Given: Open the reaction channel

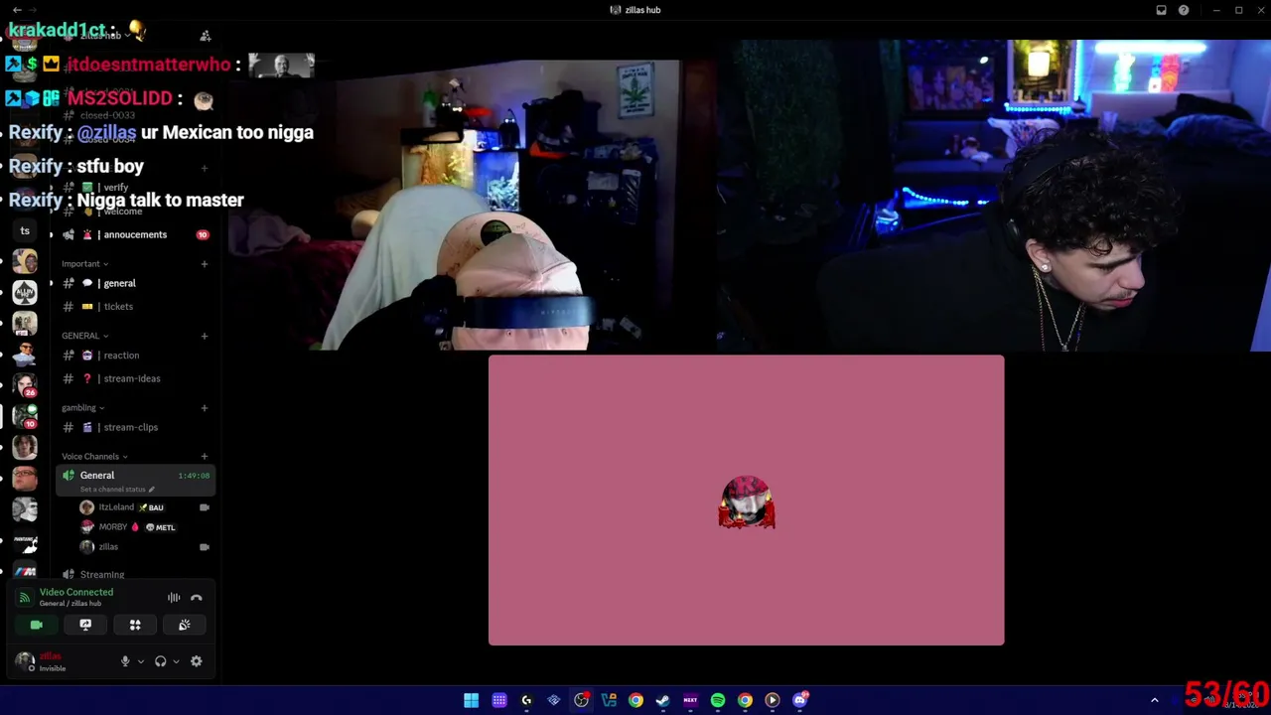Looking at the screenshot, I should tap(135, 356).
